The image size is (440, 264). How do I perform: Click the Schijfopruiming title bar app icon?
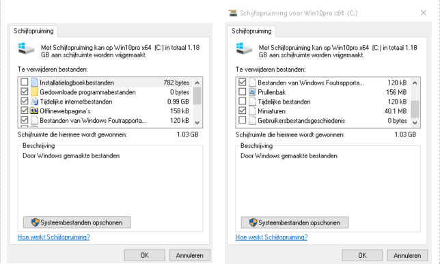(232, 13)
